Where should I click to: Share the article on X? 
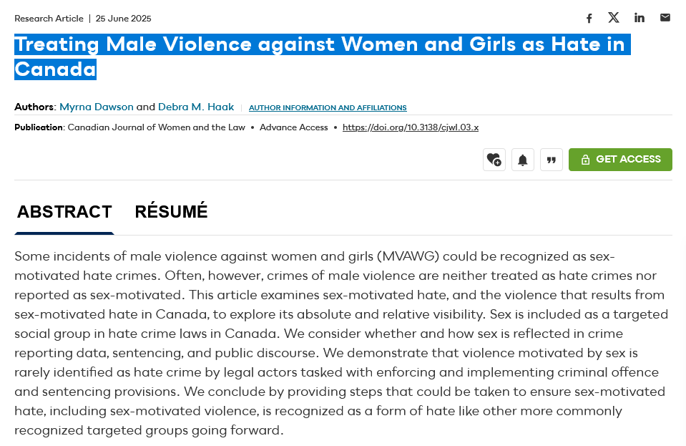[x=614, y=18]
